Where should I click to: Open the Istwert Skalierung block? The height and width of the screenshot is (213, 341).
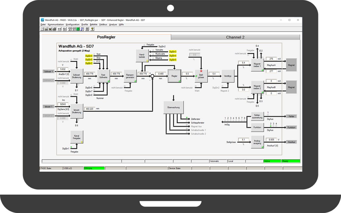click(77, 111)
